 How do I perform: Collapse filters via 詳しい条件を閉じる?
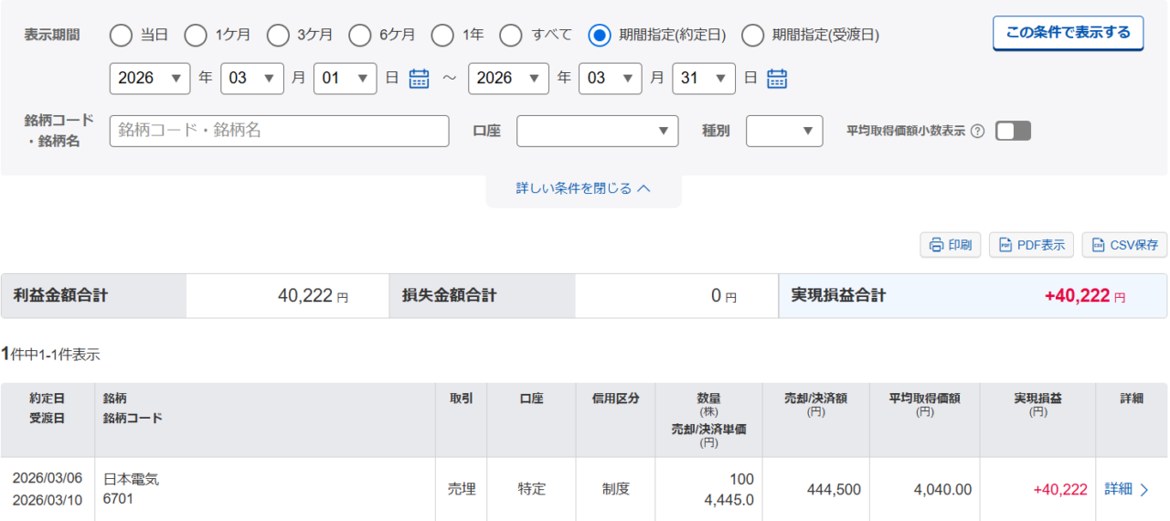point(583,188)
